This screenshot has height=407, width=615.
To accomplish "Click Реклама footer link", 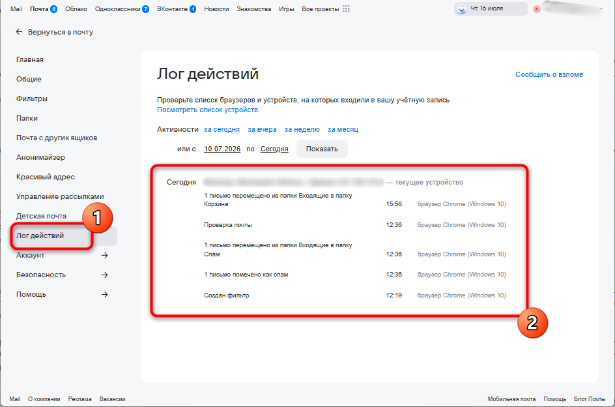I will 79,399.
